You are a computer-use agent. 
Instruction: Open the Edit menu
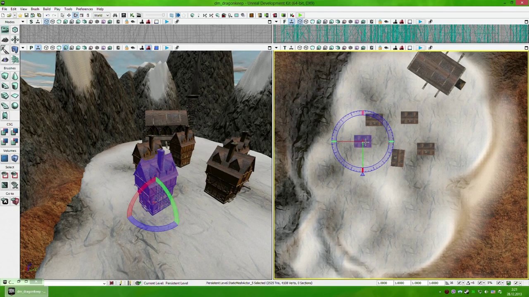(14, 9)
